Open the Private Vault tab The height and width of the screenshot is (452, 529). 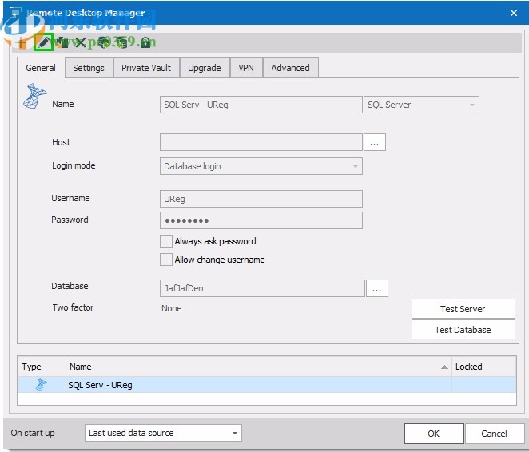tap(146, 68)
